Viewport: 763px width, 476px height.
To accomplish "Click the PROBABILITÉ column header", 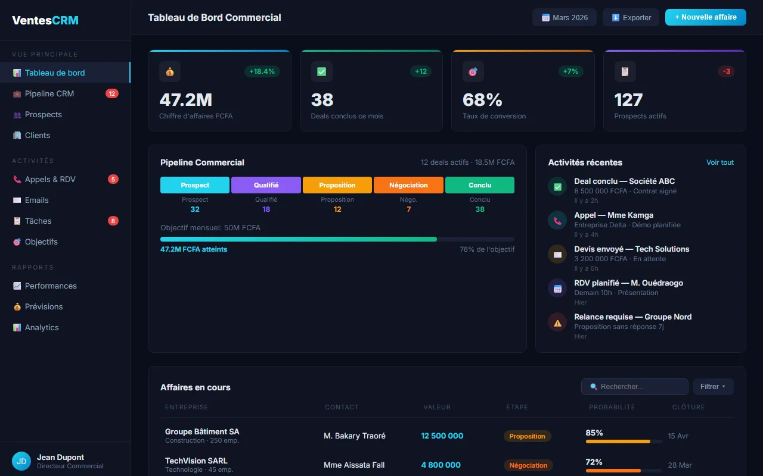I will pyautogui.click(x=612, y=407).
